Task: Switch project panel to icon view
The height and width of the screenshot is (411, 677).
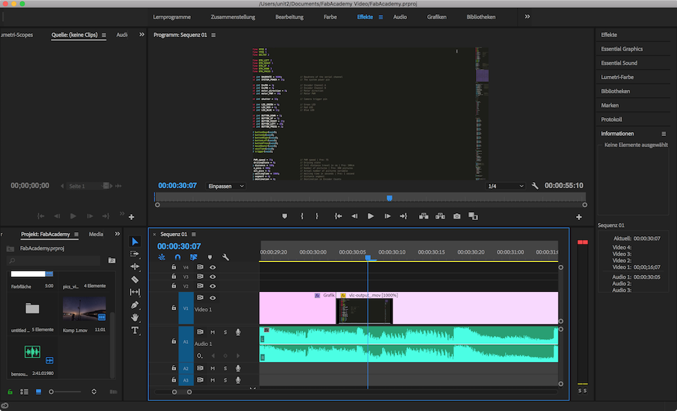Action: (x=39, y=392)
